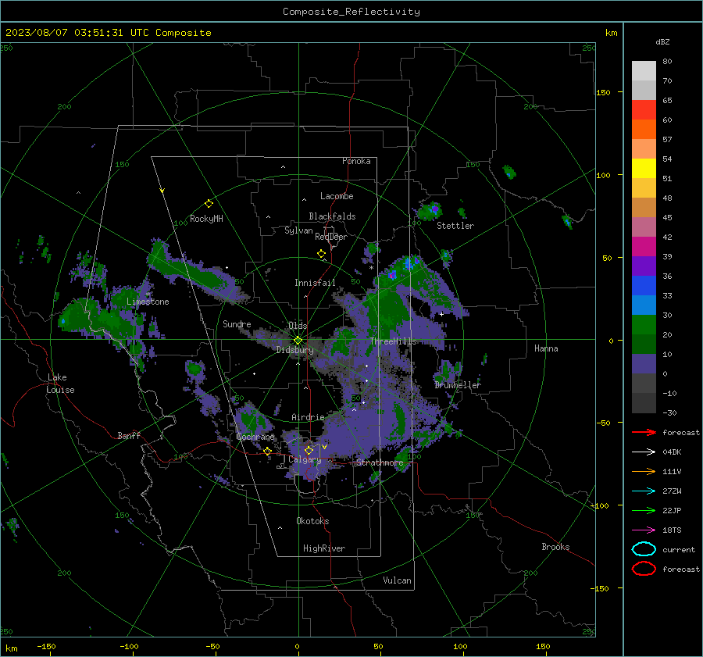Click the green 22JP arrow legend icon
The height and width of the screenshot is (657, 703).
pos(644,510)
